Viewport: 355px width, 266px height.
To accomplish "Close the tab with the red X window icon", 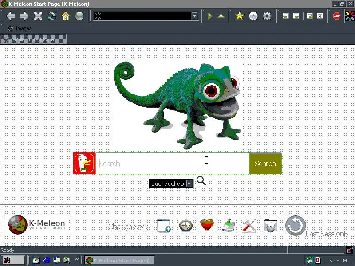I will 320,16.
